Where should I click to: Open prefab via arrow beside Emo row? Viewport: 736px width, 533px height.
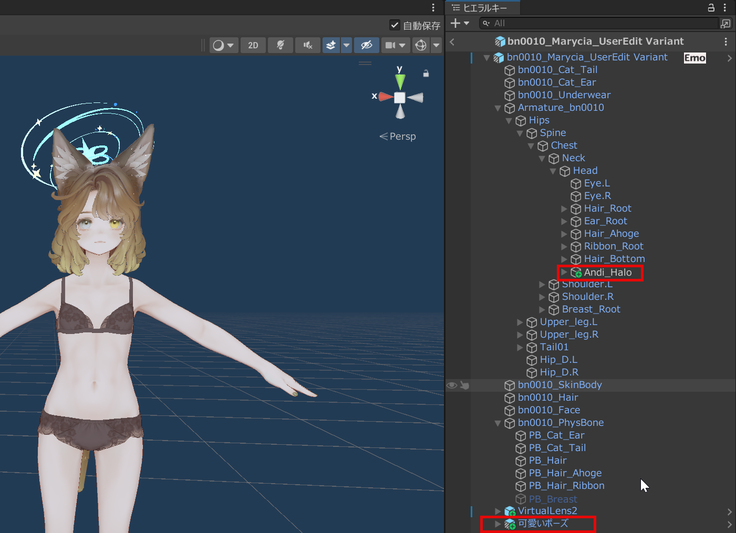[729, 58]
